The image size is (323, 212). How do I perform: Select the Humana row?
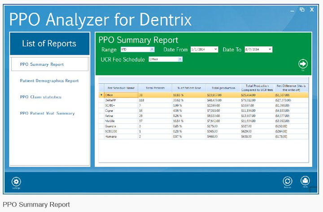[x=204, y=136]
